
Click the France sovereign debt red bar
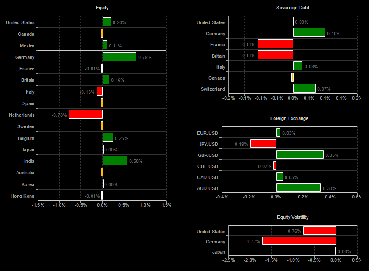(275, 44)
